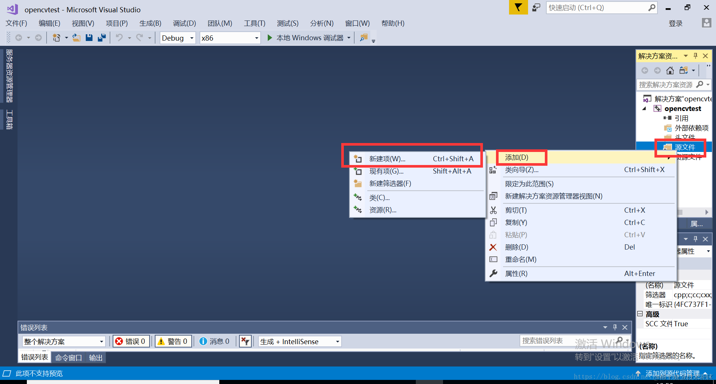Open debugger target dropdown arrow
The height and width of the screenshot is (384, 716).
click(349, 38)
